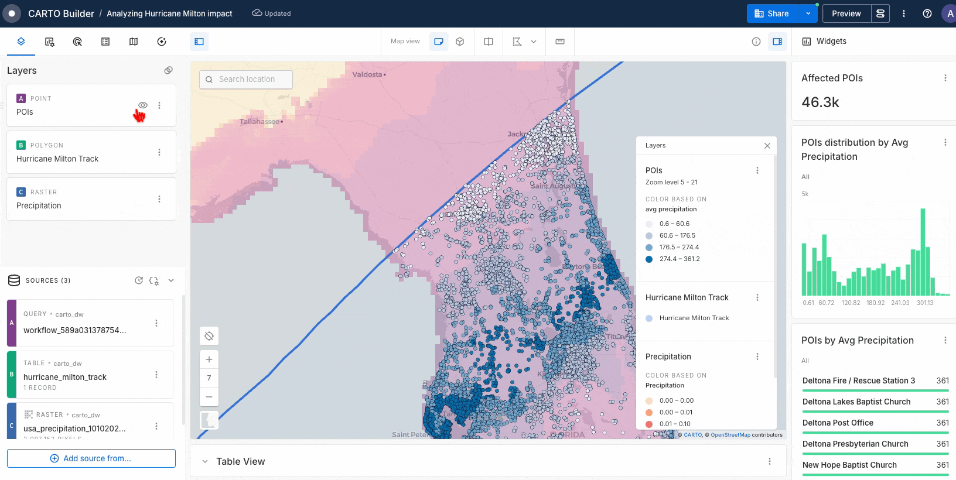
Task: Open the Layers tab in the sidebar
Action: [21, 42]
